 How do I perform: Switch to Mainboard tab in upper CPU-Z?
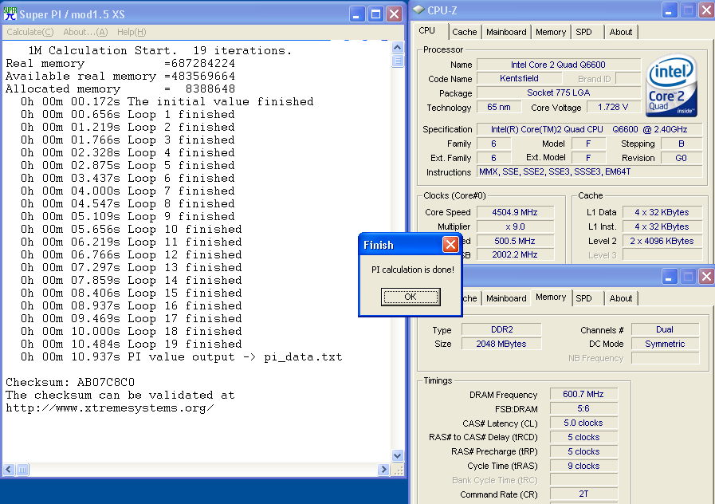point(506,32)
